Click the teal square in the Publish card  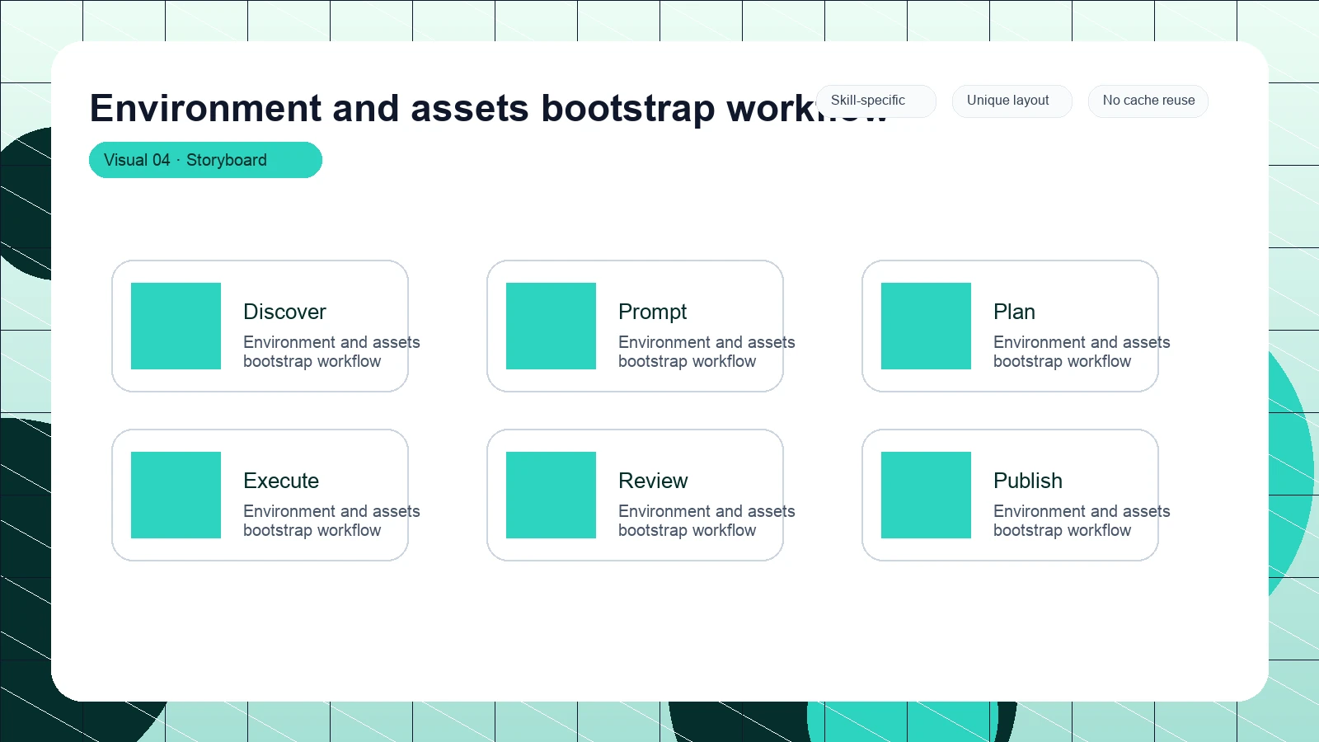click(926, 495)
